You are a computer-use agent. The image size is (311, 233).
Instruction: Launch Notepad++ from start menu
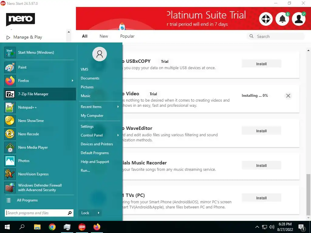click(x=40, y=107)
